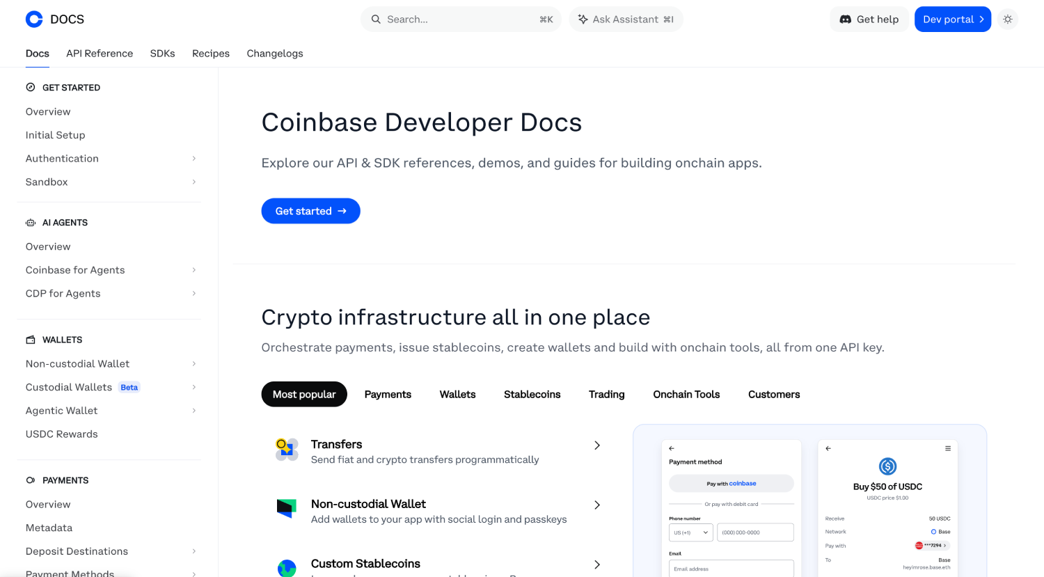Open Custom Stablecoins card chevron
Screen dimensions: 1044x577
597,565
